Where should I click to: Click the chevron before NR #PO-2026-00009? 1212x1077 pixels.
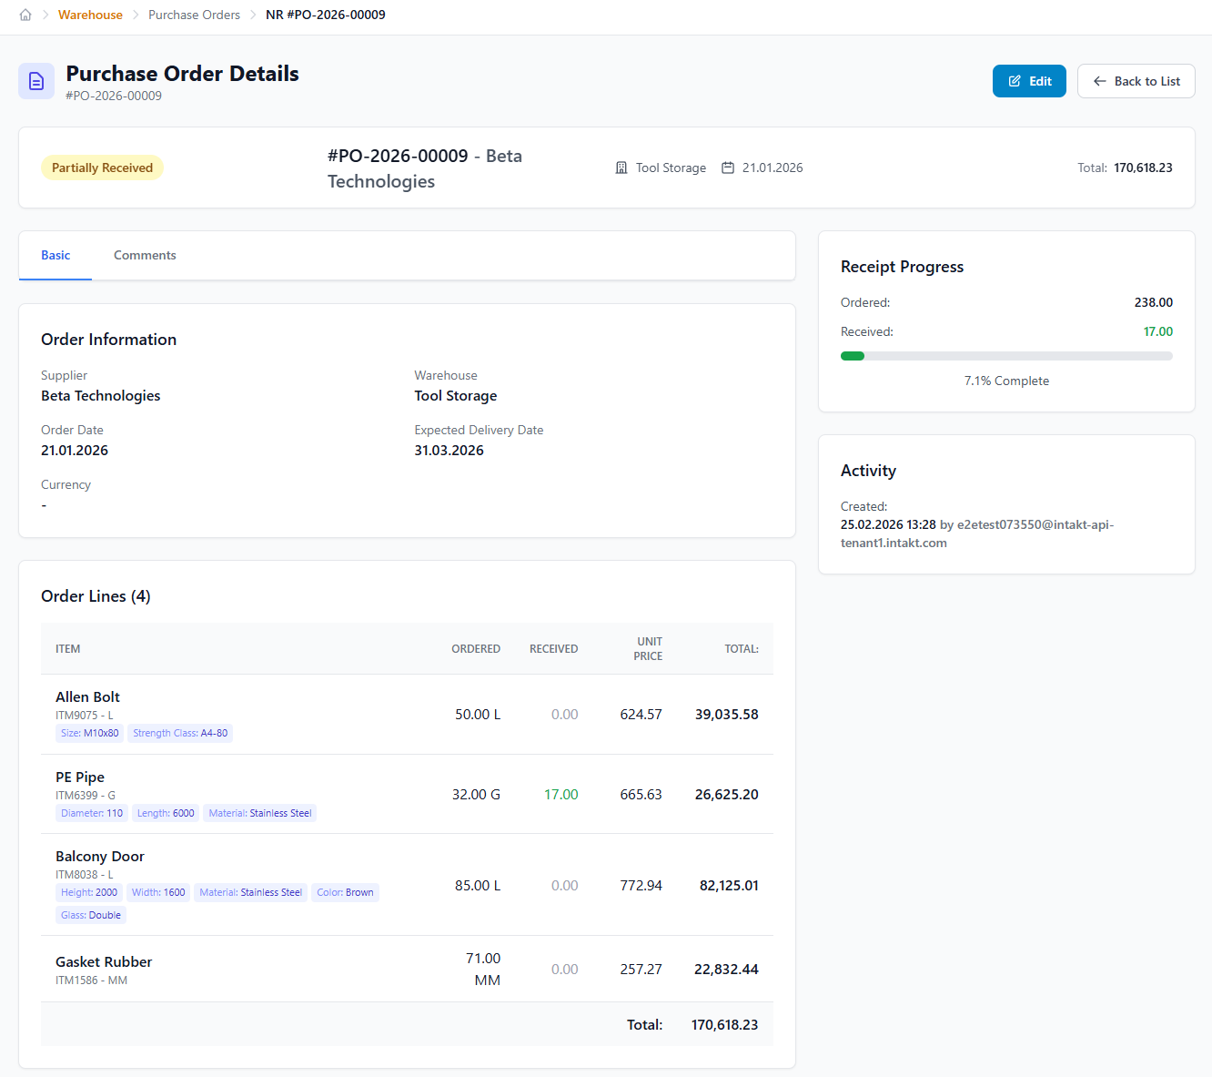(x=252, y=15)
